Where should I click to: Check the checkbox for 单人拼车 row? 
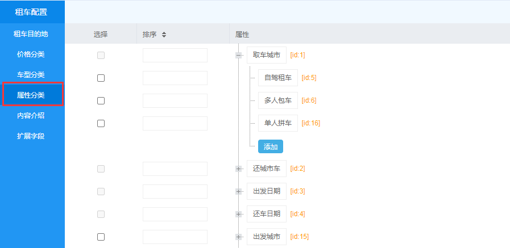pos(101,123)
